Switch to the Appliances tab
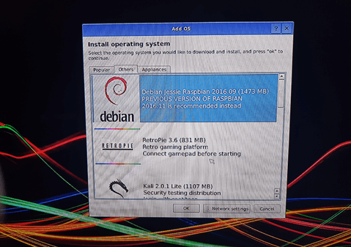 tap(154, 69)
